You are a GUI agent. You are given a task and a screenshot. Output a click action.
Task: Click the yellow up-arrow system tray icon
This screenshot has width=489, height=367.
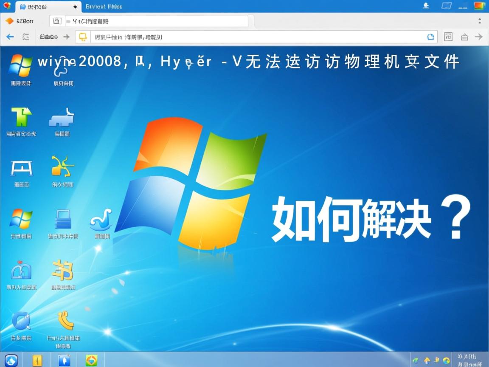[x=427, y=361]
